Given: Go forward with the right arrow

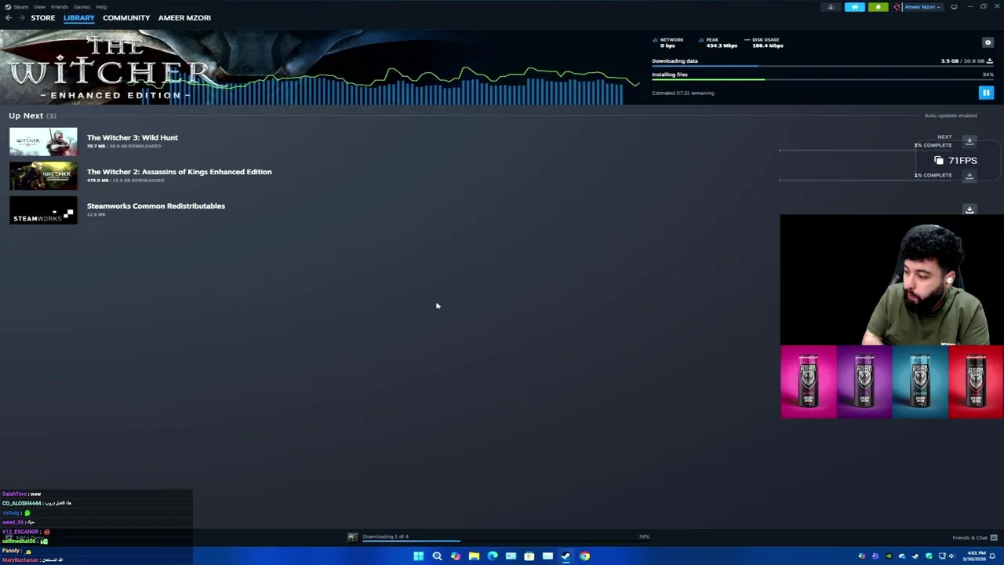Looking at the screenshot, I should point(21,17).
